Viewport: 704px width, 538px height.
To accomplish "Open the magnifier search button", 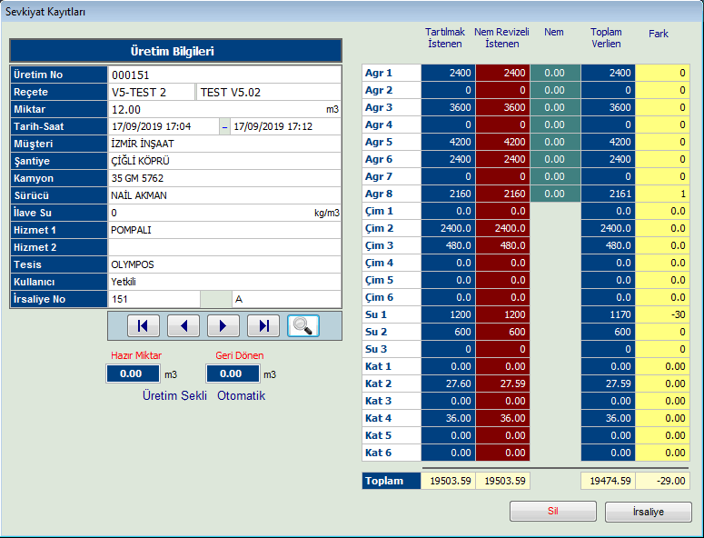I will 303,325.
